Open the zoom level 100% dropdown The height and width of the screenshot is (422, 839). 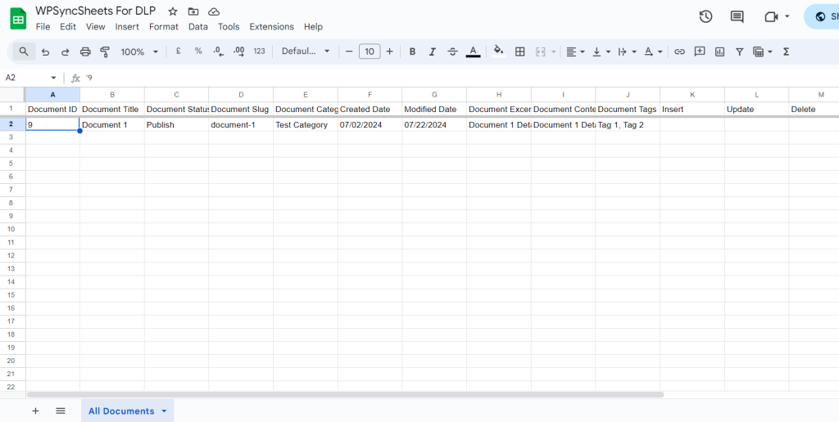click(x=139, y=52)
